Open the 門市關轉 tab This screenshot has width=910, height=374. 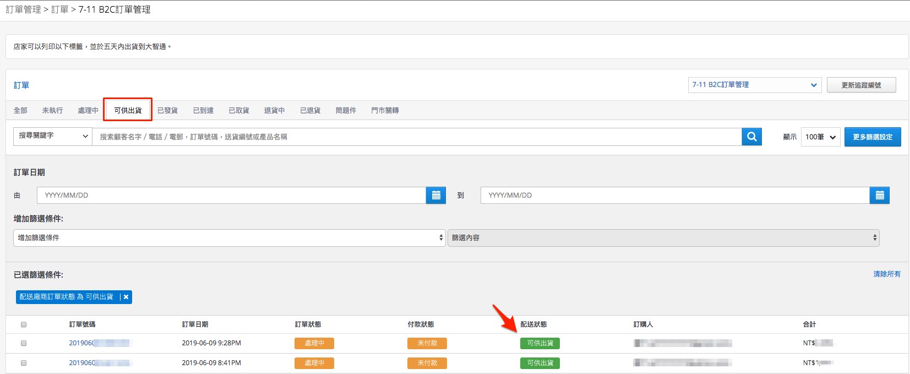tap(385, 111)
